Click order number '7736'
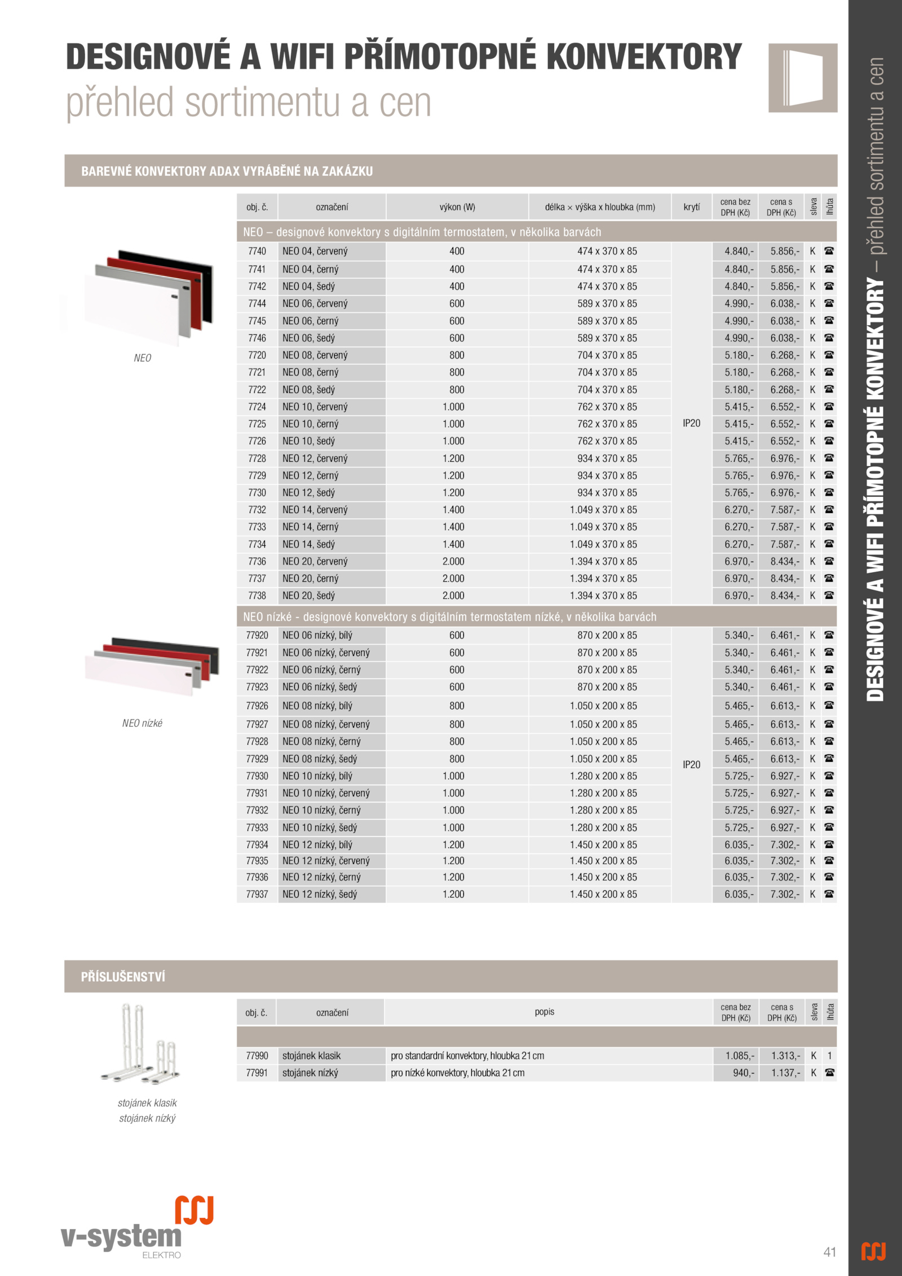The height and width of the screenshot is (1276, 902). coord(257,562)
